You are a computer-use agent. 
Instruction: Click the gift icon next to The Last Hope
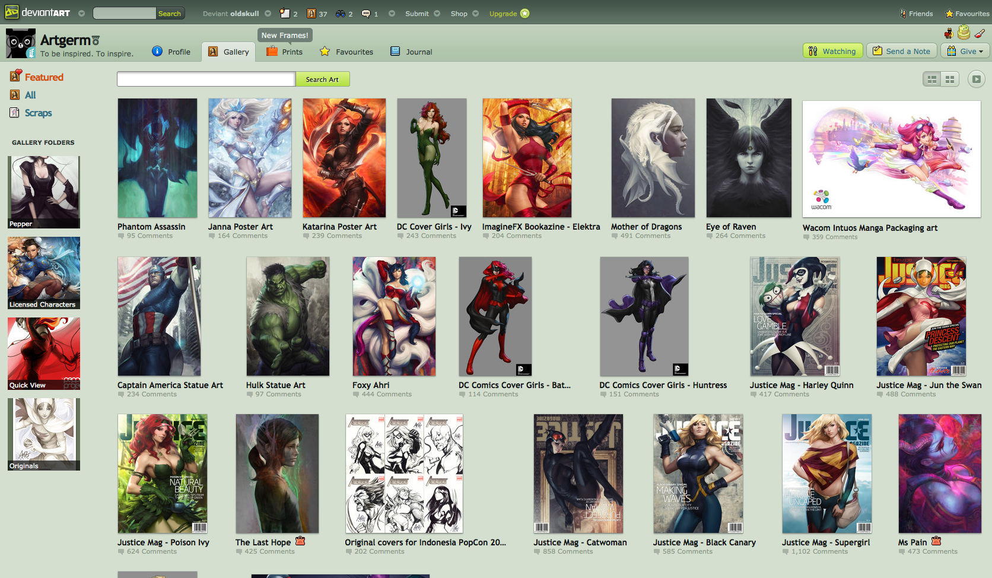tap(300, 541)
